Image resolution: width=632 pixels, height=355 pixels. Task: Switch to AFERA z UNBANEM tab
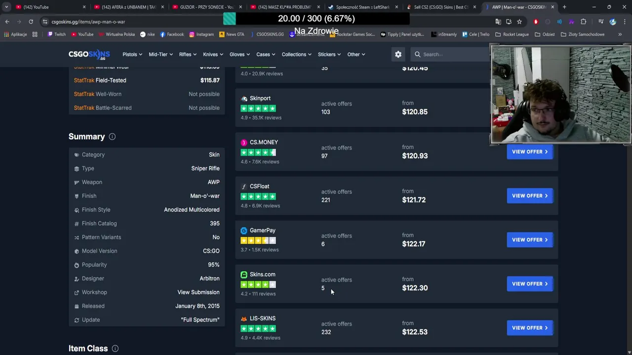tap(128, 7)
